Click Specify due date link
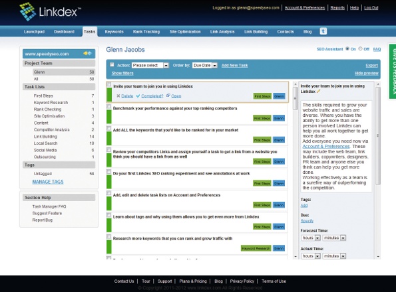The width and height of the screenshot is (396, 292). click(307, 221)
